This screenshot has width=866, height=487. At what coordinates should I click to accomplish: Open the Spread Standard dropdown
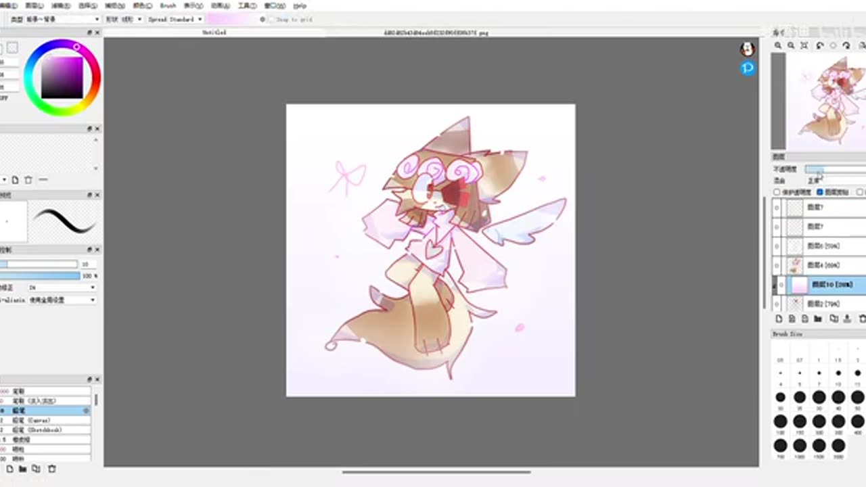click(x=175, y=20)
